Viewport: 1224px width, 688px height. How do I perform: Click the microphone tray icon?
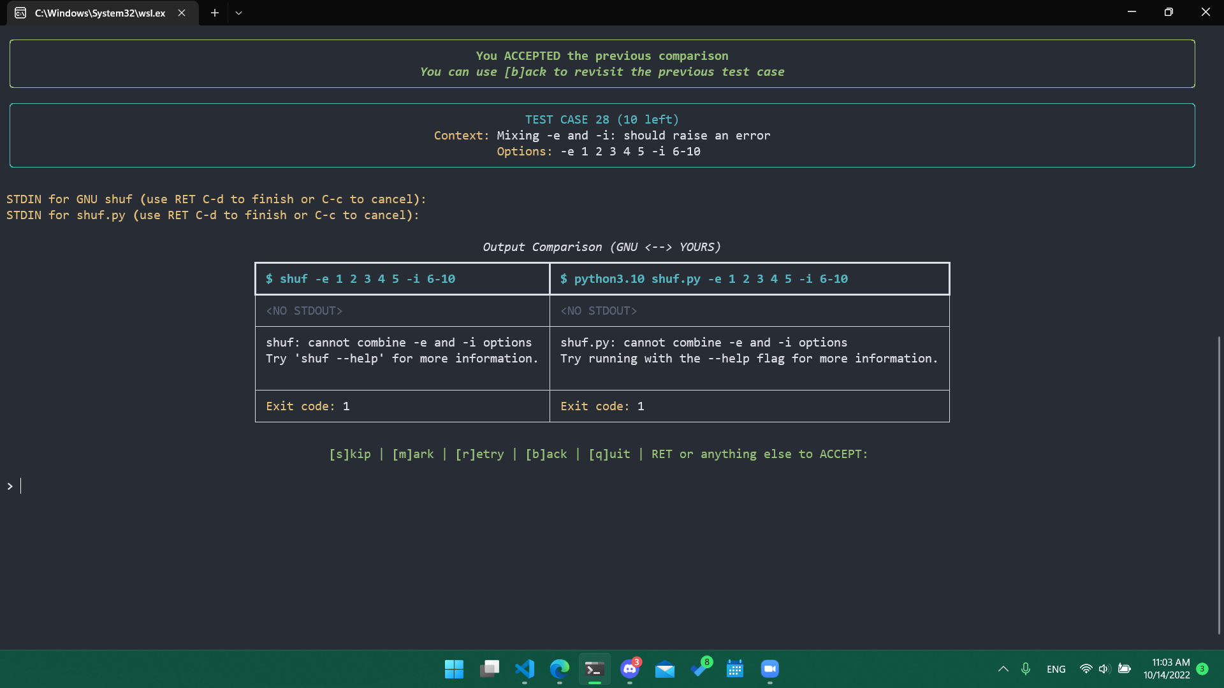pyautogui.click(x=1025, y=669)
